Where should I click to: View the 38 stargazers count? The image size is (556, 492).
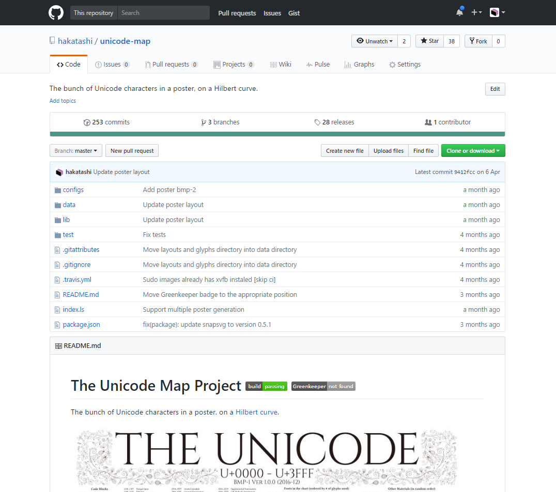click(x=452, y=41)
